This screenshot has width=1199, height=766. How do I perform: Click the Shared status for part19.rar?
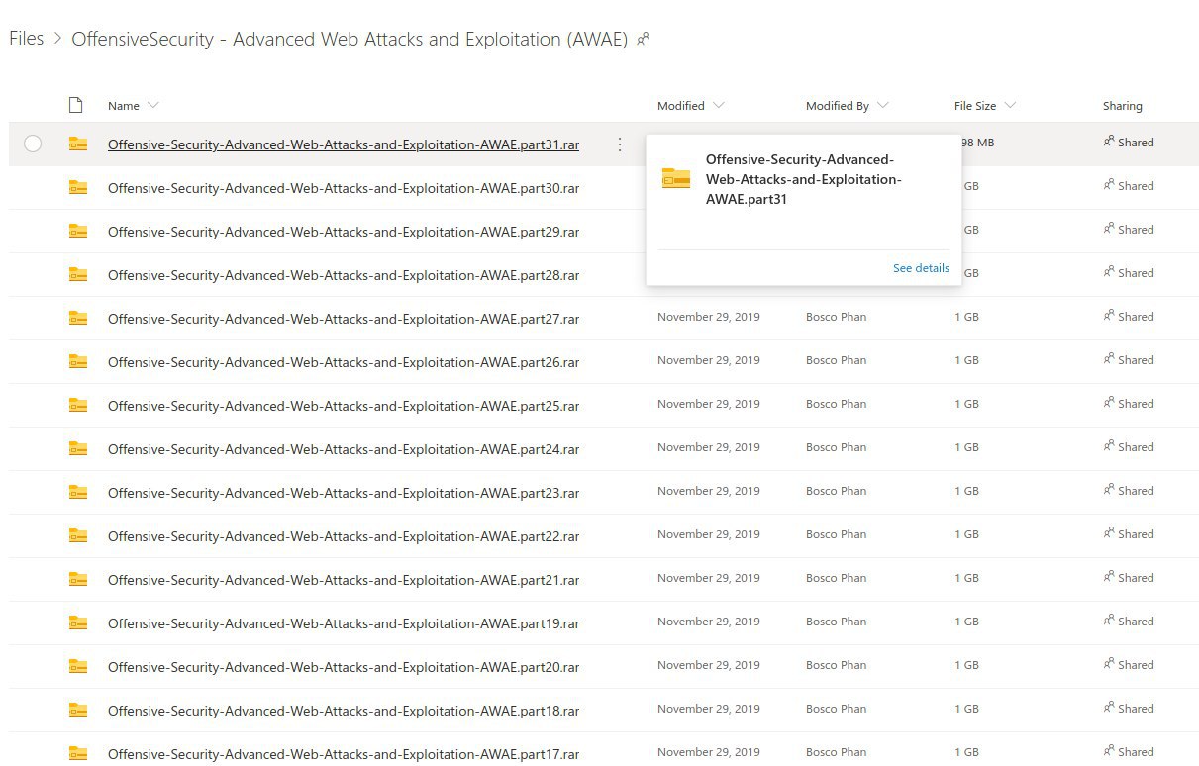1129,622
